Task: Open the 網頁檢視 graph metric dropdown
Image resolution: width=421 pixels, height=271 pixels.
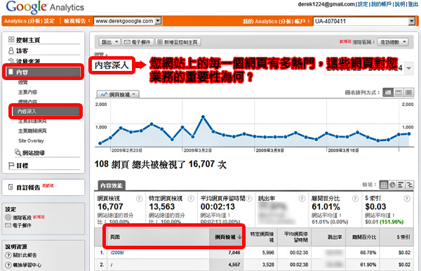Action: click(118, 94)
